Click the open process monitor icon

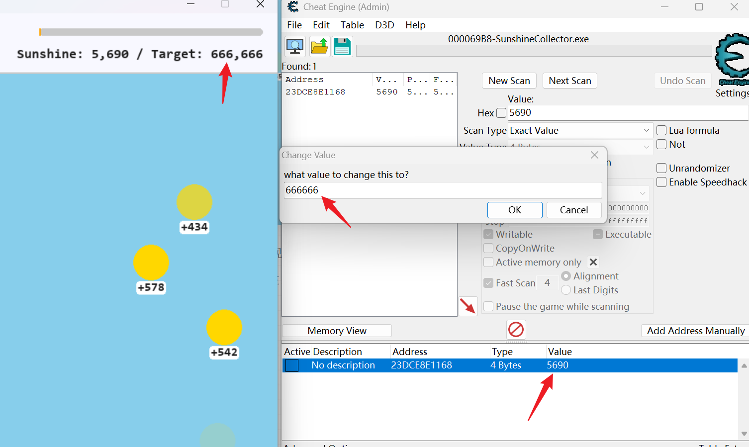[x=295, y=47]
